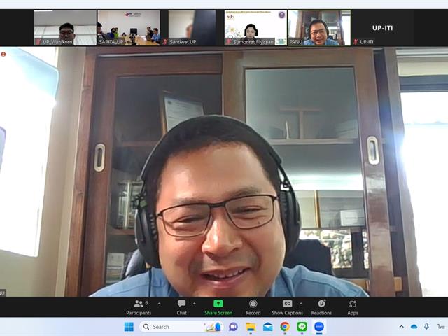Click the green Share Screen button
The width and height of the screenshot is (448, 336).
pos(218,307)
